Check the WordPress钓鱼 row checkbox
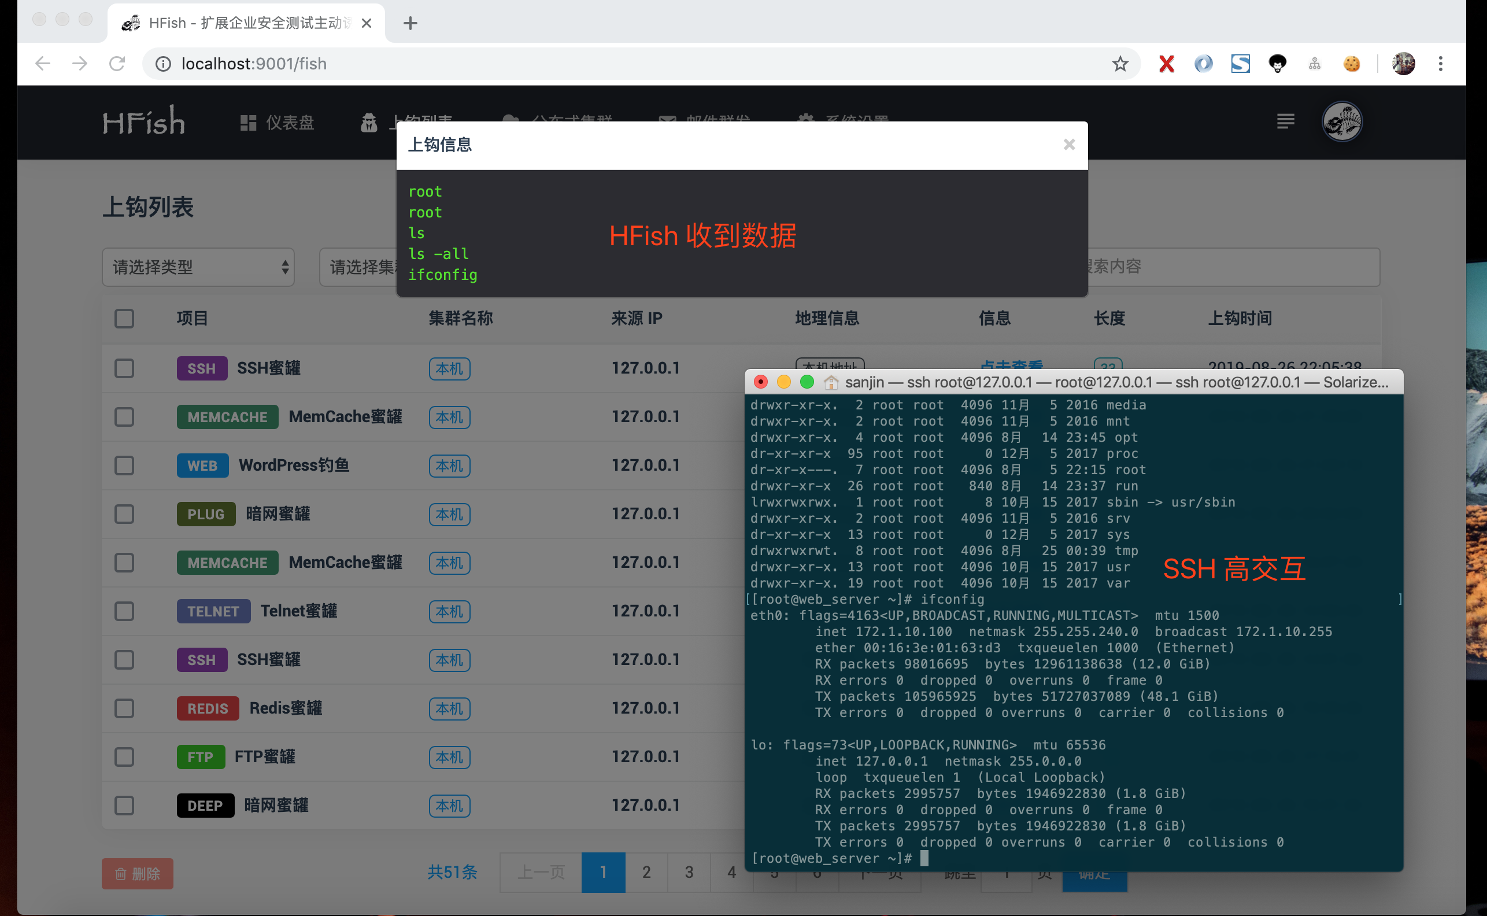 click(x=124, y=466)
